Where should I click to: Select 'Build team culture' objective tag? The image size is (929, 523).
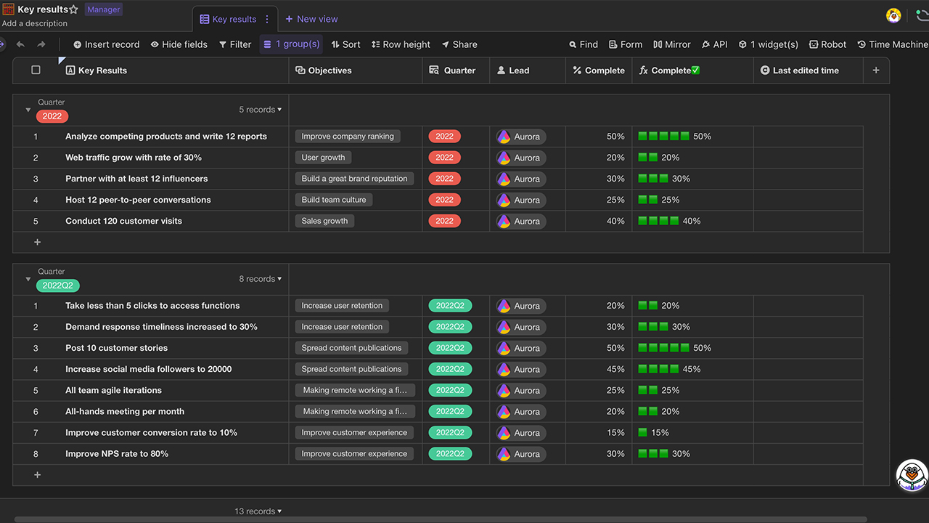point(334,200)
